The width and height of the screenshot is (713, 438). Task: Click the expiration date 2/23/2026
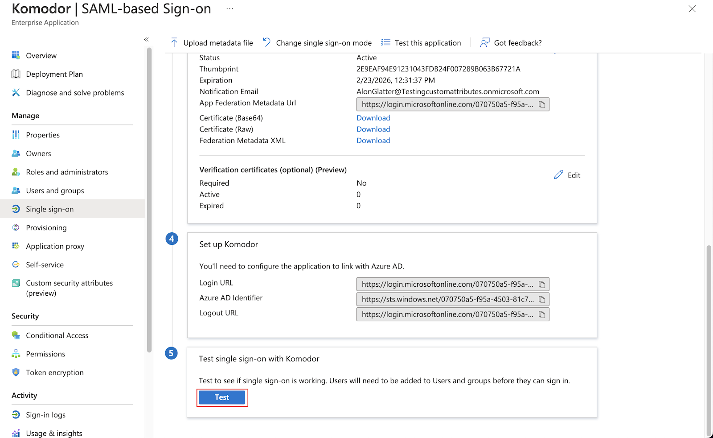click(396, 80)
